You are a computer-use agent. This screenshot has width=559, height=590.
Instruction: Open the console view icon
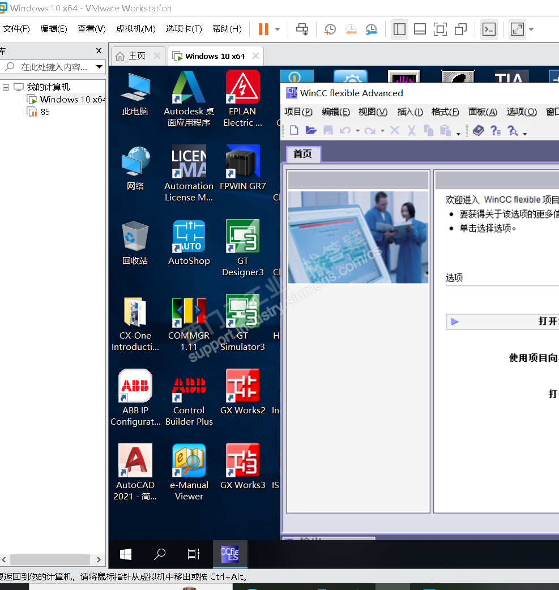pos(489,29)
